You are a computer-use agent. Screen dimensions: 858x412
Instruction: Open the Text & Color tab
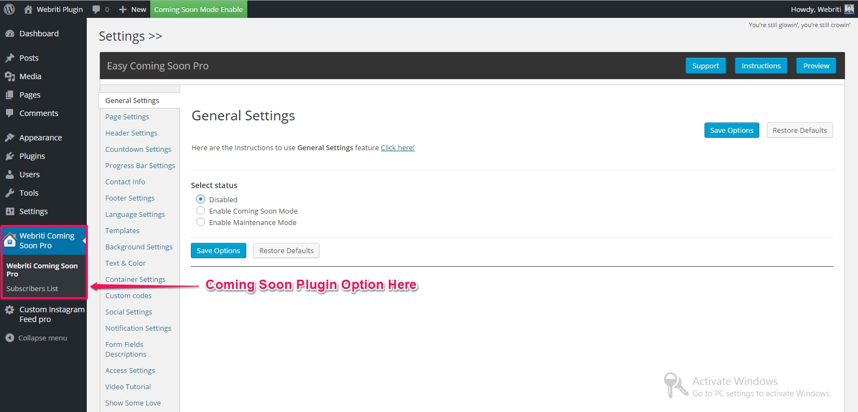click(x=125, y=263)
